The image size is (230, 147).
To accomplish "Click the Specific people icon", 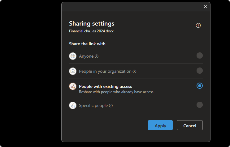I will pos(73,105).
